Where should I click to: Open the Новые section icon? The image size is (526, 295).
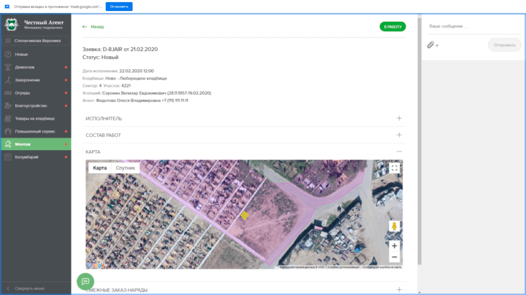[x=8, y=54]
